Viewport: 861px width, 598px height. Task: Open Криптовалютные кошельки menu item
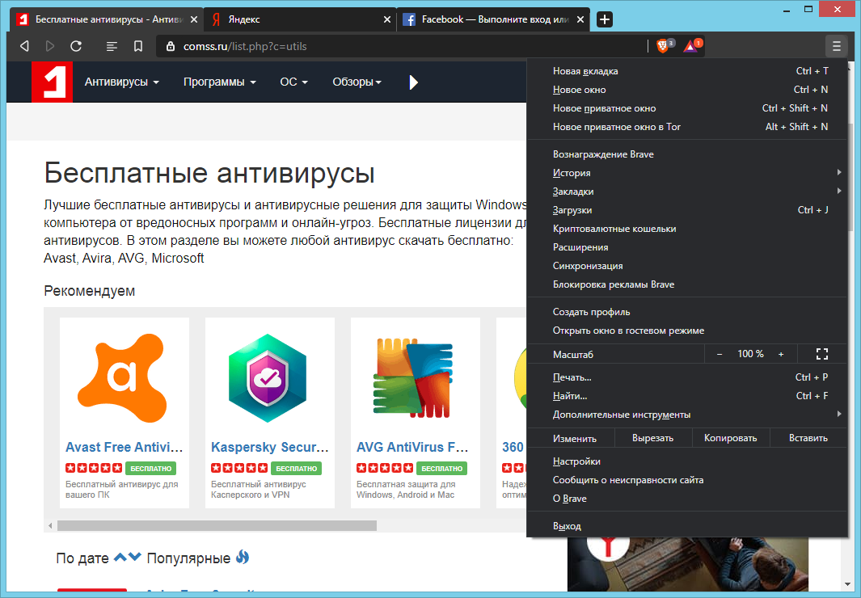[x=687, y=229]
